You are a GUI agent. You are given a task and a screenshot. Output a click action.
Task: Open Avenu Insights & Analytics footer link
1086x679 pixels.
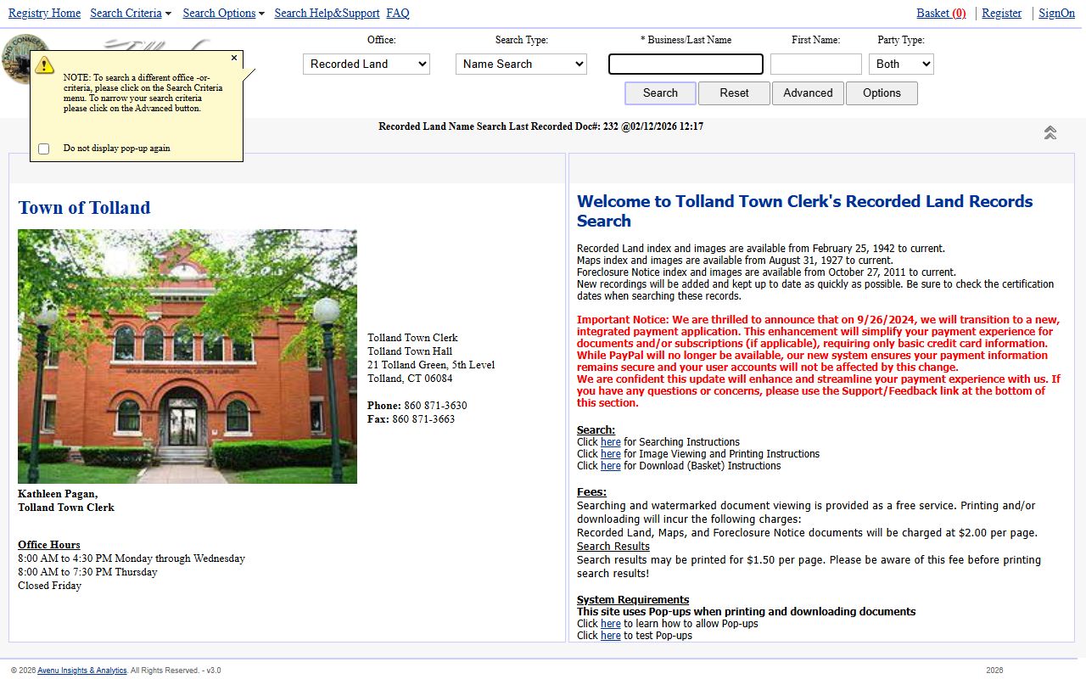click(x=82, y=671)
